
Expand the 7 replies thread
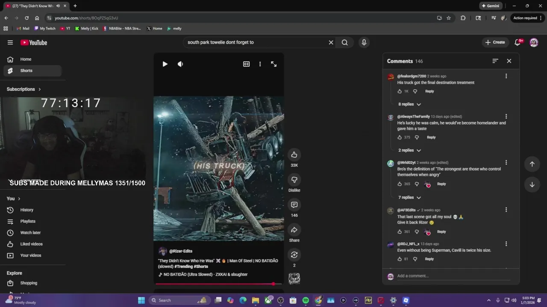click(409, 197)
